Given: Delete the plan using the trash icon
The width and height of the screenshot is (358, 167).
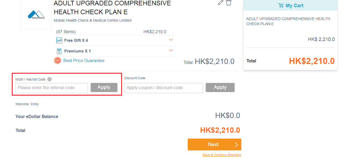Looking at the screenshot, I should (x=229, y=2).
